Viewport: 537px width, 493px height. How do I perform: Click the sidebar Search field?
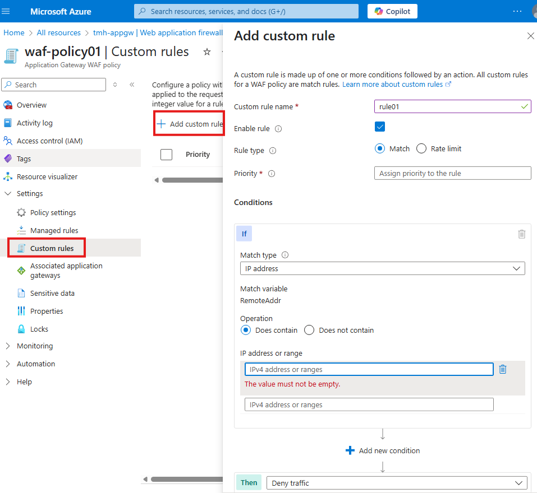54,85
